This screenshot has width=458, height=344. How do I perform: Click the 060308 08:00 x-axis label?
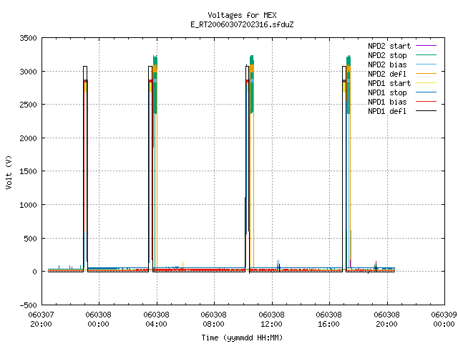coord(213,320)
